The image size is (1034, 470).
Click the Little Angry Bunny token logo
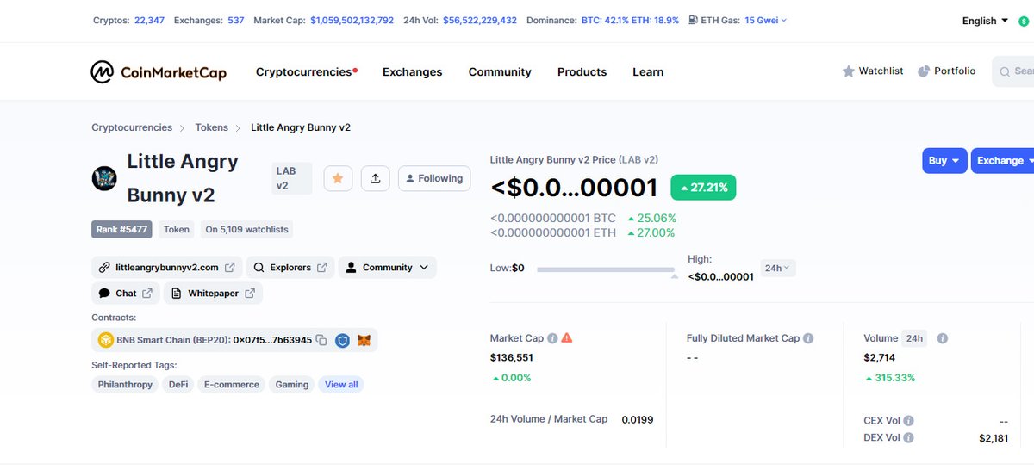click(x=103, y=178)
